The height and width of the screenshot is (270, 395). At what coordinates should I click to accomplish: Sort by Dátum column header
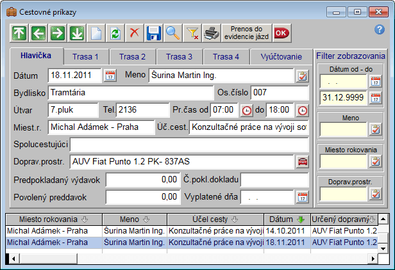[x=287, y=219]
